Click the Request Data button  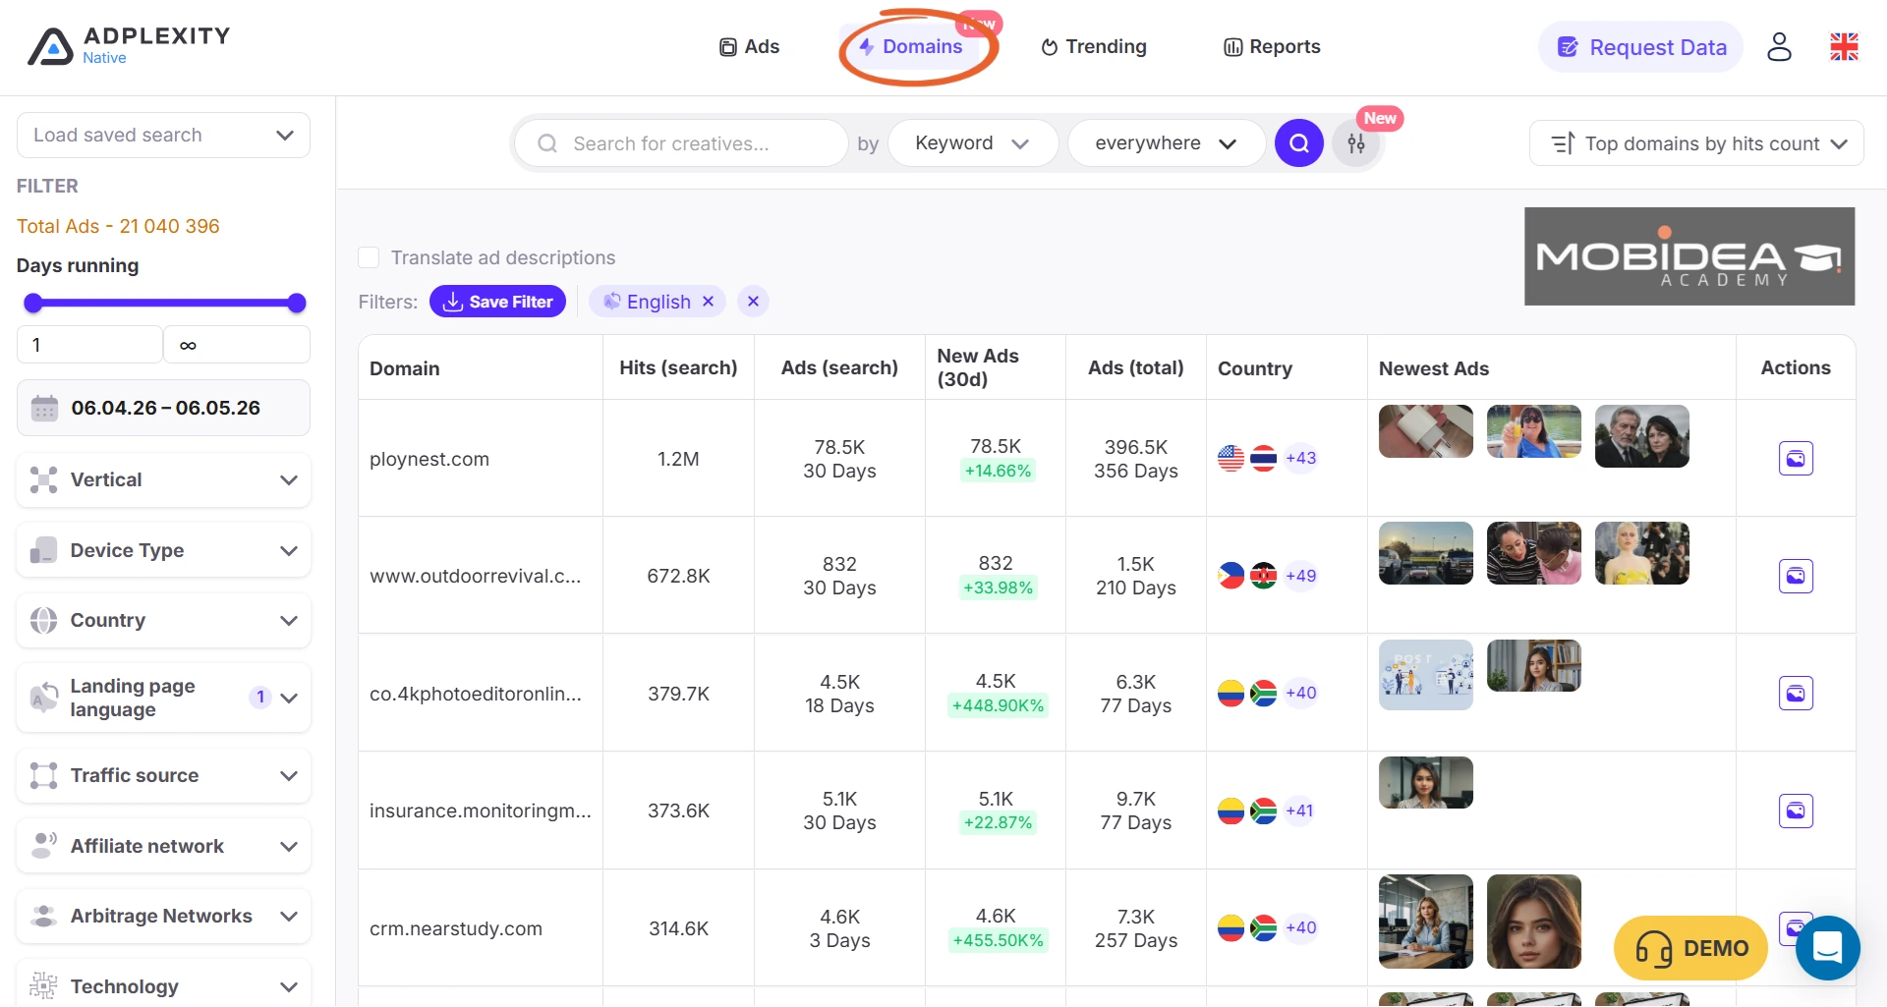pyautogui.click(x=1640, y=47)
